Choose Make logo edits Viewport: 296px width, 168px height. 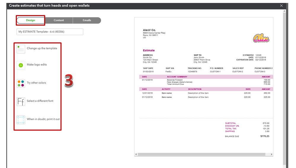37,64
